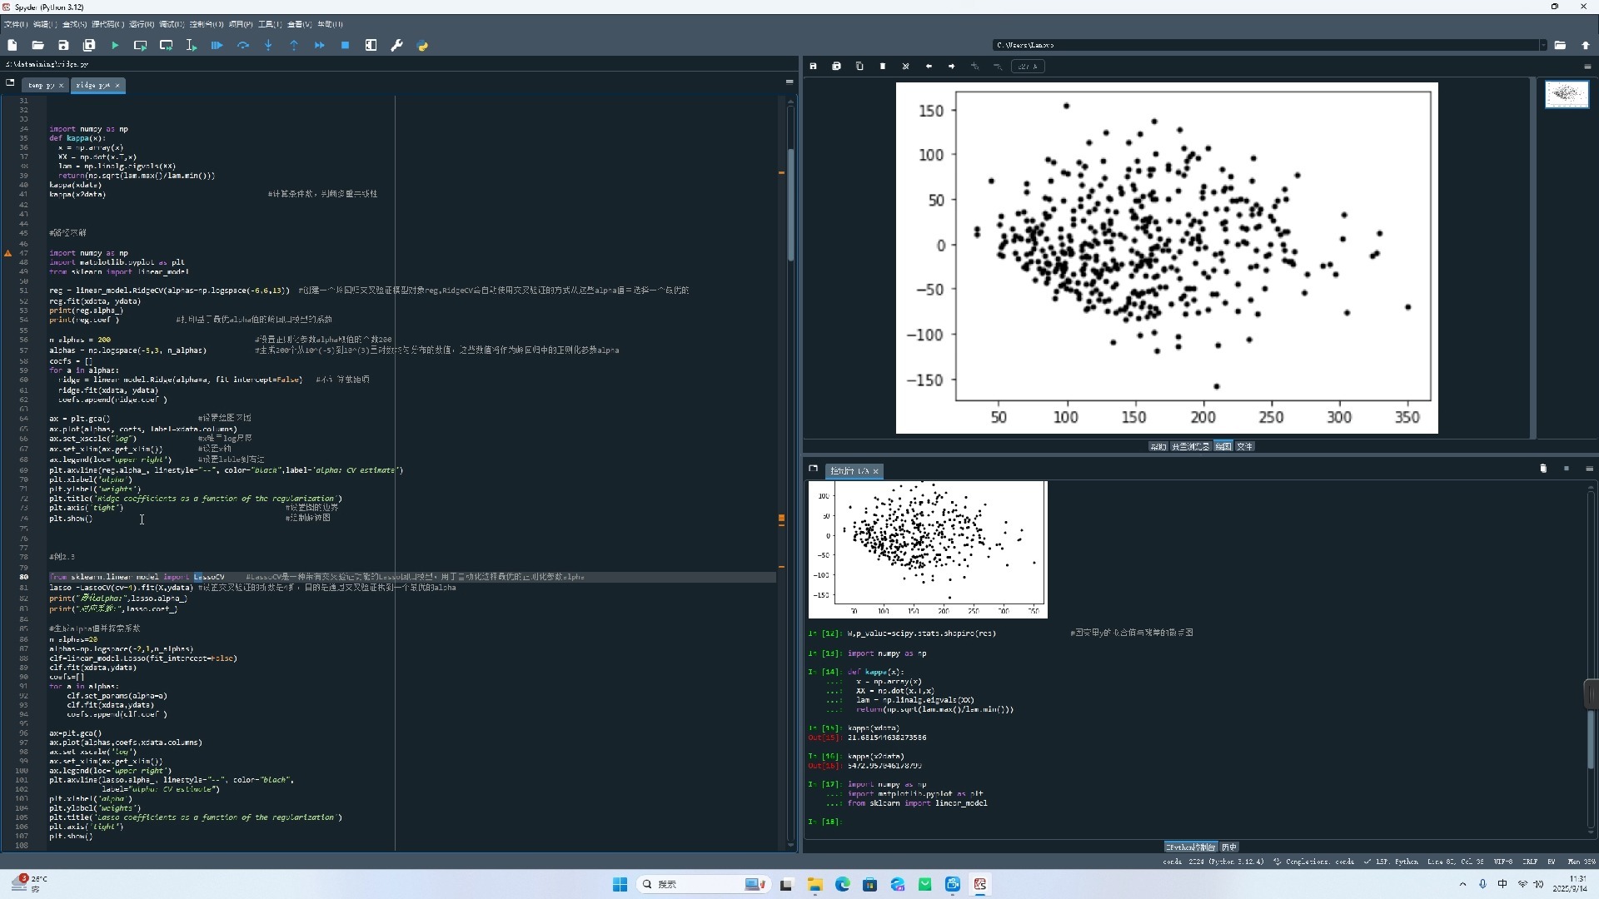Viewport: 1599px width, 899px height.
Task: Open the 工具 menu
Action: (270, 24)
